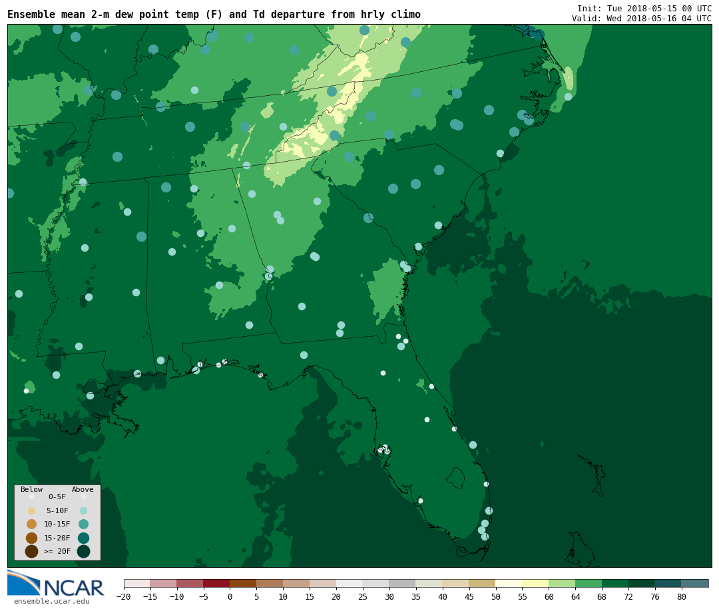Click the '50' colorbar tick label
The width and height of the screenshot is (719, 609).
click(x=496, y=596)
